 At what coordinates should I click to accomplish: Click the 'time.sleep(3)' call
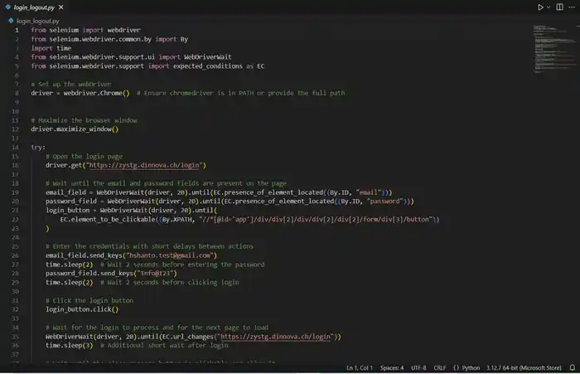click(69, 346)
